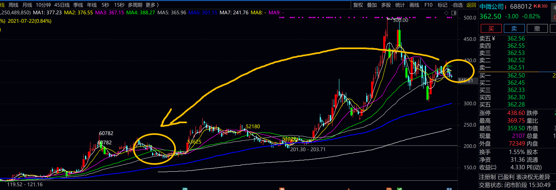Click the 中微公司 stock name

pyautogui.click(x=491, y=6)
